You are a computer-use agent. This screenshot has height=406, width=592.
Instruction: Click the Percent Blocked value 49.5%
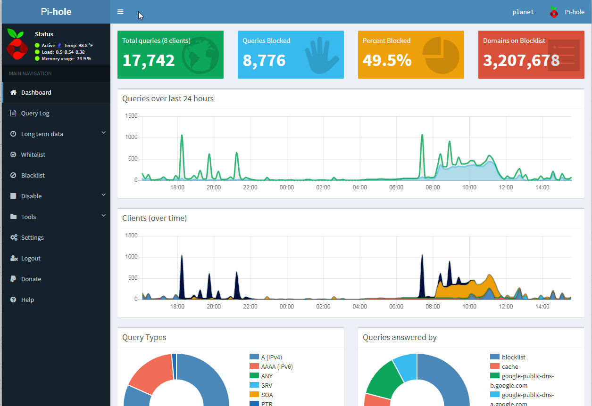click(387, 60)
